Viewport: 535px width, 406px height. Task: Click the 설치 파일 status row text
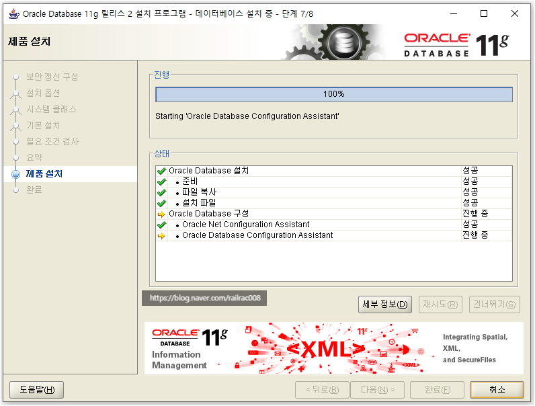pos(199,203)
